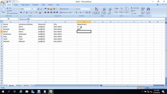Expand the Name Box dropdown arrow
167x94 pixels.
tap(18, 19)
